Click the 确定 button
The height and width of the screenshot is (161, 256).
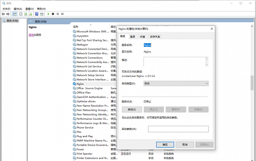click(165, 144)
